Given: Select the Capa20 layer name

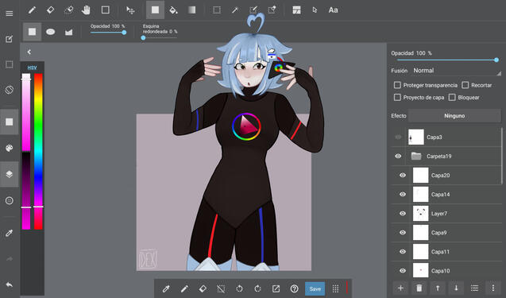Looking at the screenshot, I should pyautogui.click(x=441, y=176).
